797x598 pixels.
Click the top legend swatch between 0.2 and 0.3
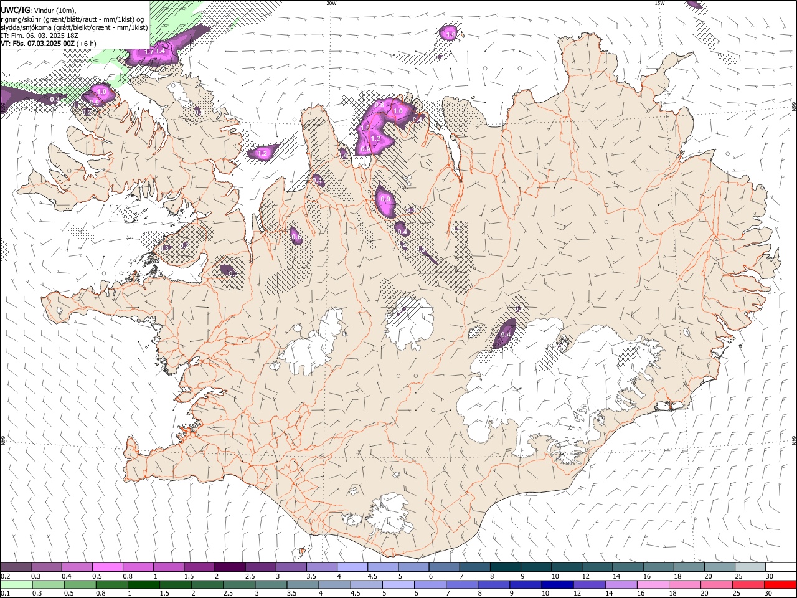pos(16,567)
